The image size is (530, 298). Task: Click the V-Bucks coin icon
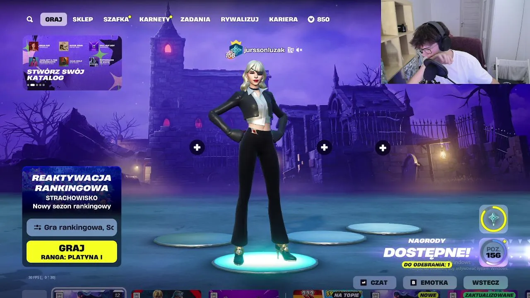(x=311, y=19)
